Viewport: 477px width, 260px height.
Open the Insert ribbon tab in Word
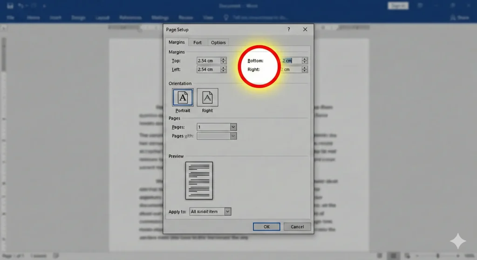[x=55, y=18]
